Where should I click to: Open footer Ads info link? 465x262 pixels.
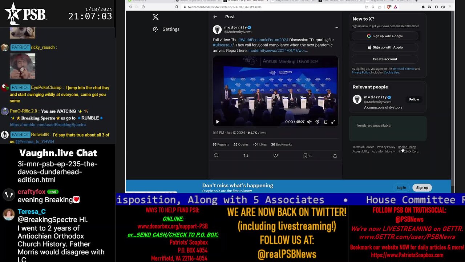377,151
